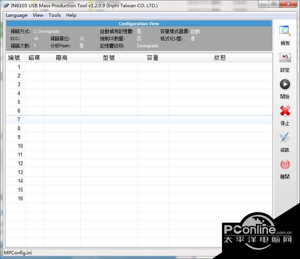
Task: Click the '3. Downgrade' scan mode value
Action: pos(46,31)
